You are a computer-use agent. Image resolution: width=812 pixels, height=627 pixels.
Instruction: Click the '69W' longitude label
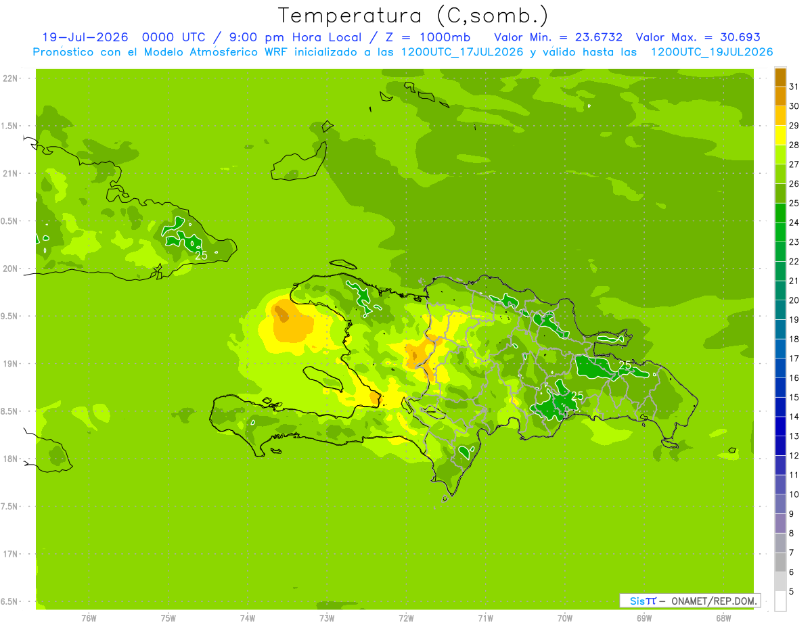coord(644,618)
